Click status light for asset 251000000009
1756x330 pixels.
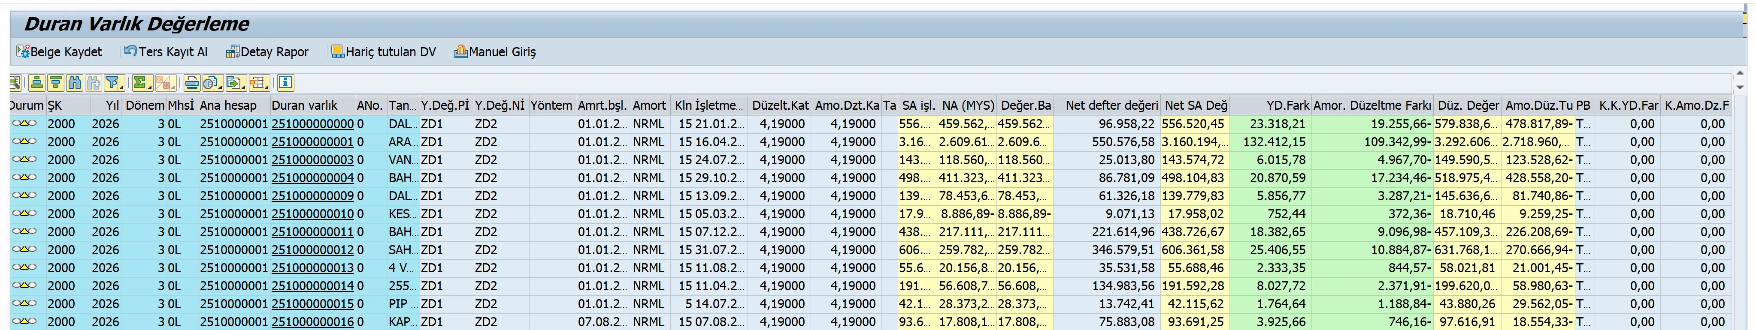tap(24, 196)
